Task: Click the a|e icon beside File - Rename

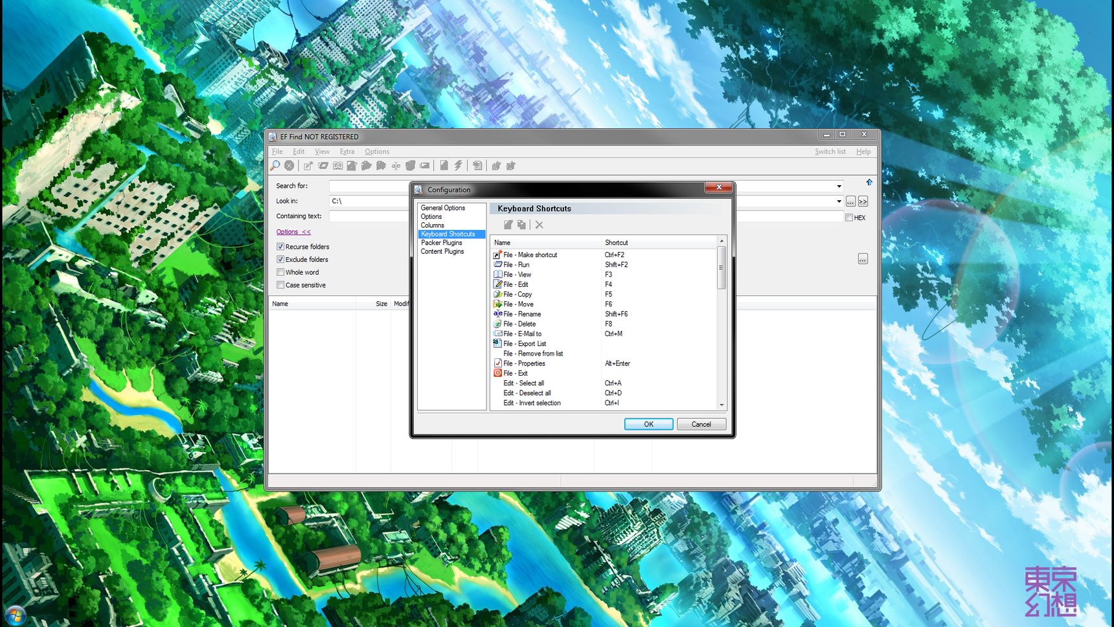Action: point(497,313)
